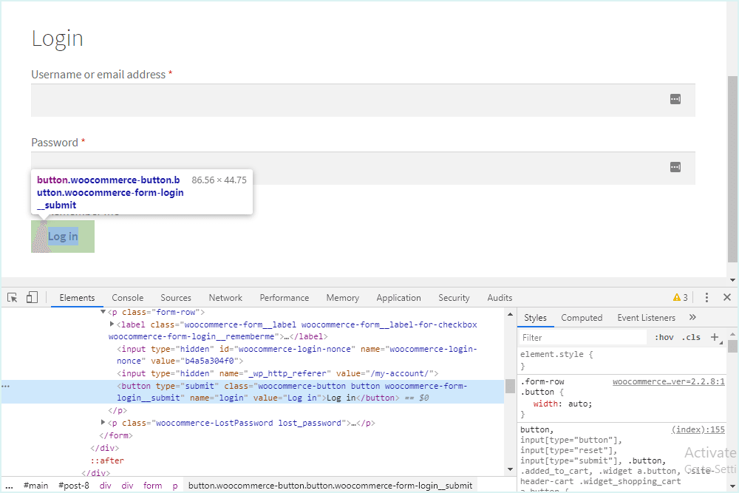Toggle the .cls class editor
Screen dimensions: 739x493
click(692, 337)
